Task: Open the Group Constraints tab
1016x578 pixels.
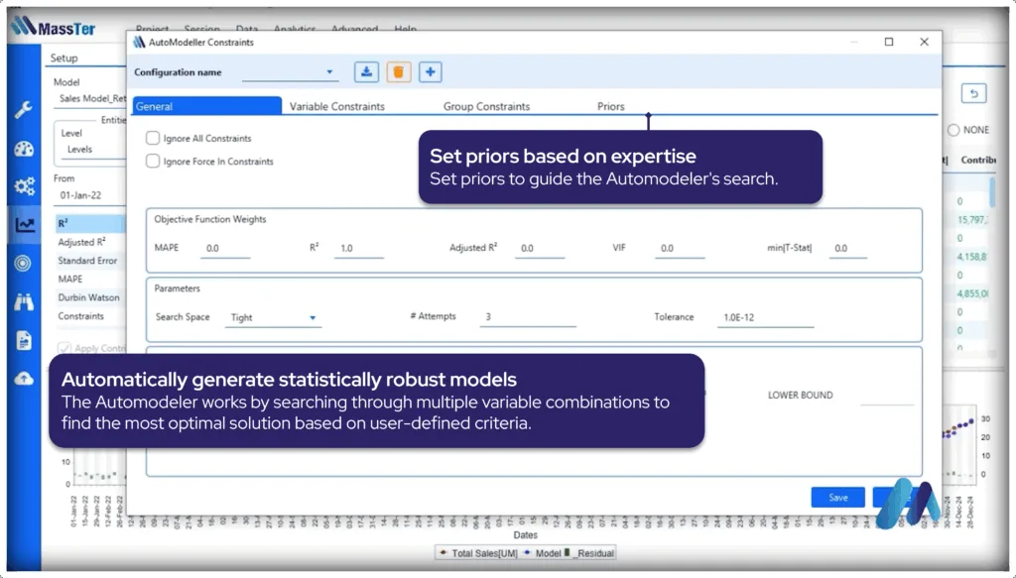Action: click(486, 106)
